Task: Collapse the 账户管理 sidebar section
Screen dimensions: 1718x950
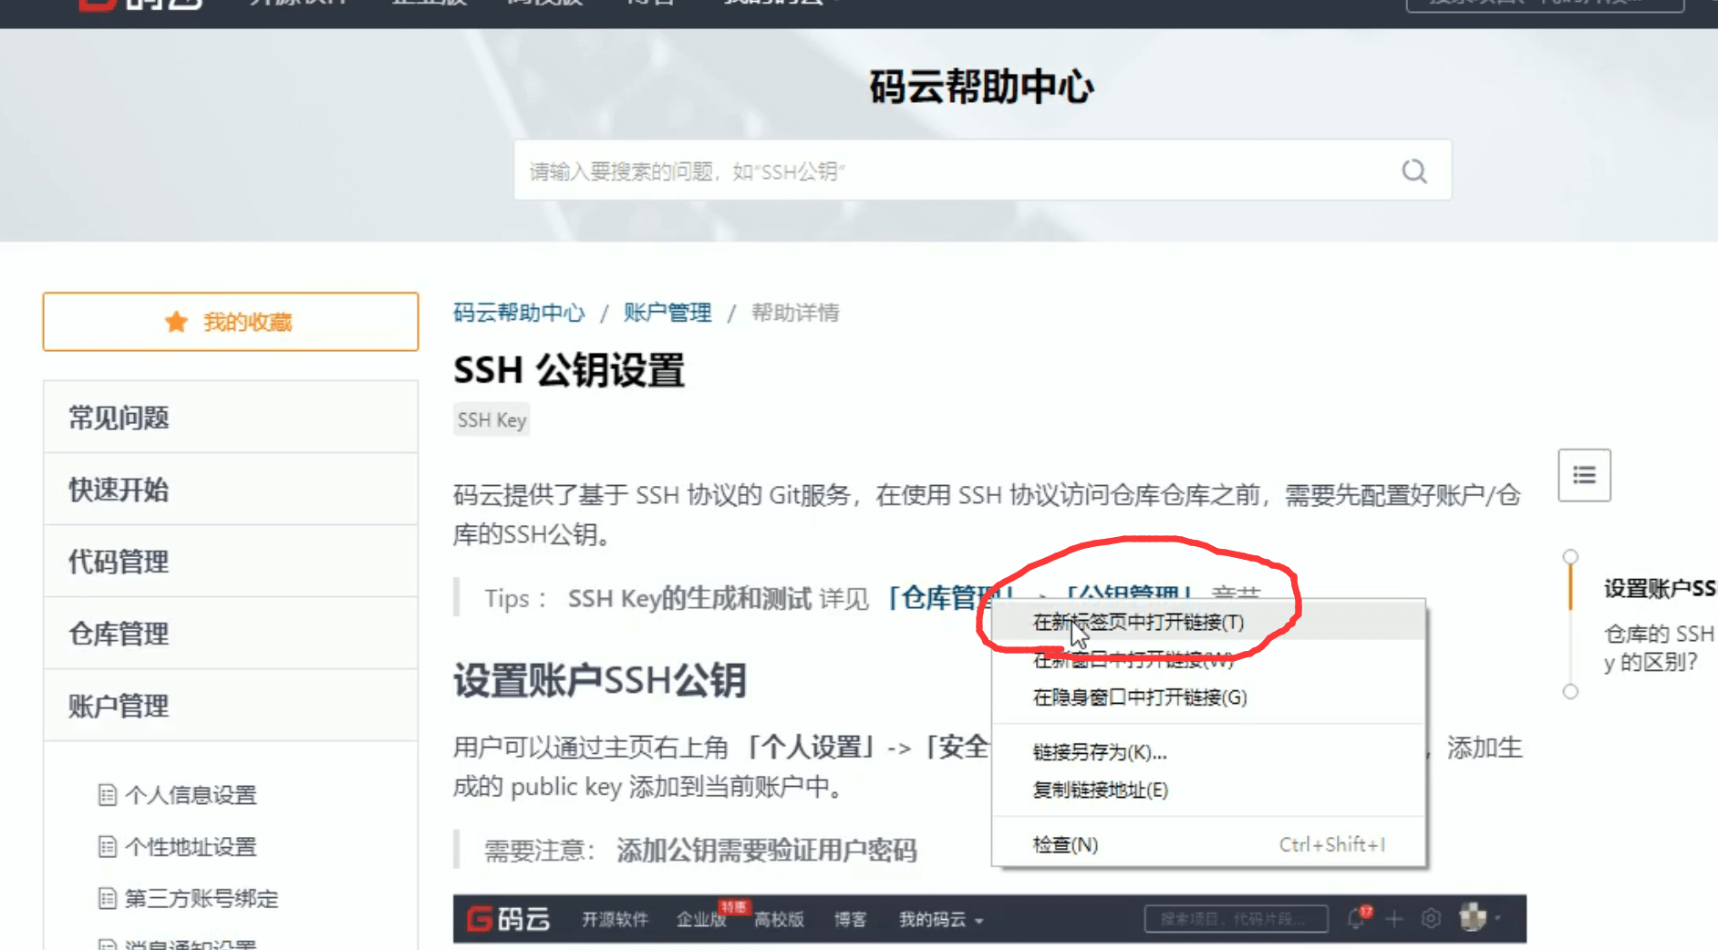Action: (x=231, y=706)
